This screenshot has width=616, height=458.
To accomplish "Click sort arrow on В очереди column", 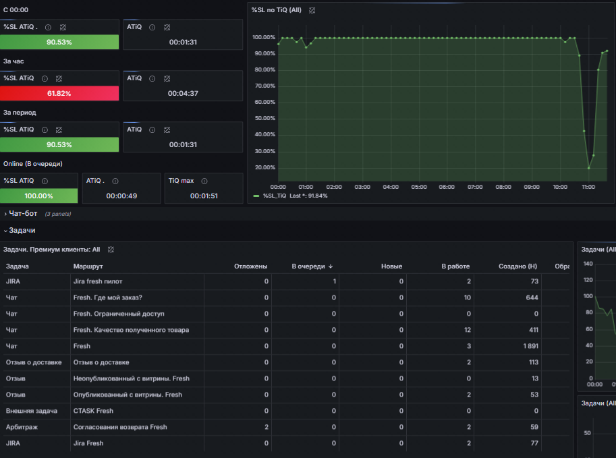I will tap(330, 266).
